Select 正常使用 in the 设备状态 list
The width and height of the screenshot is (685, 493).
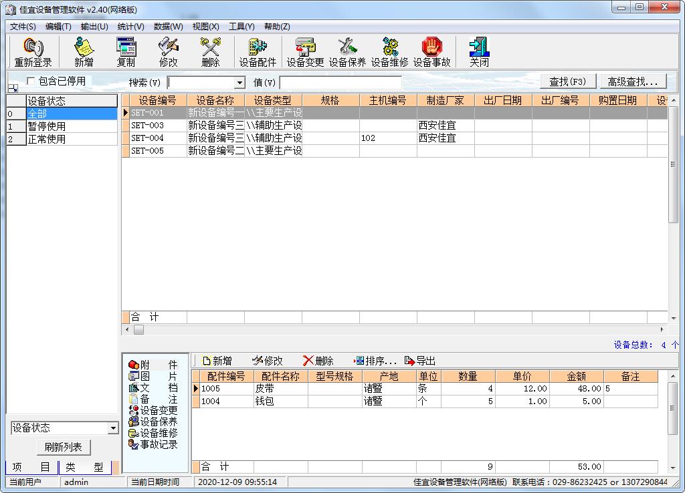[62, 139]
